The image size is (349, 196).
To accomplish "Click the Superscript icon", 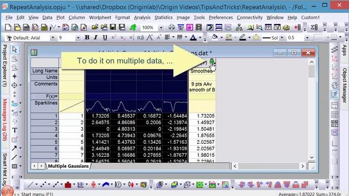I will (x=114, y=38).
